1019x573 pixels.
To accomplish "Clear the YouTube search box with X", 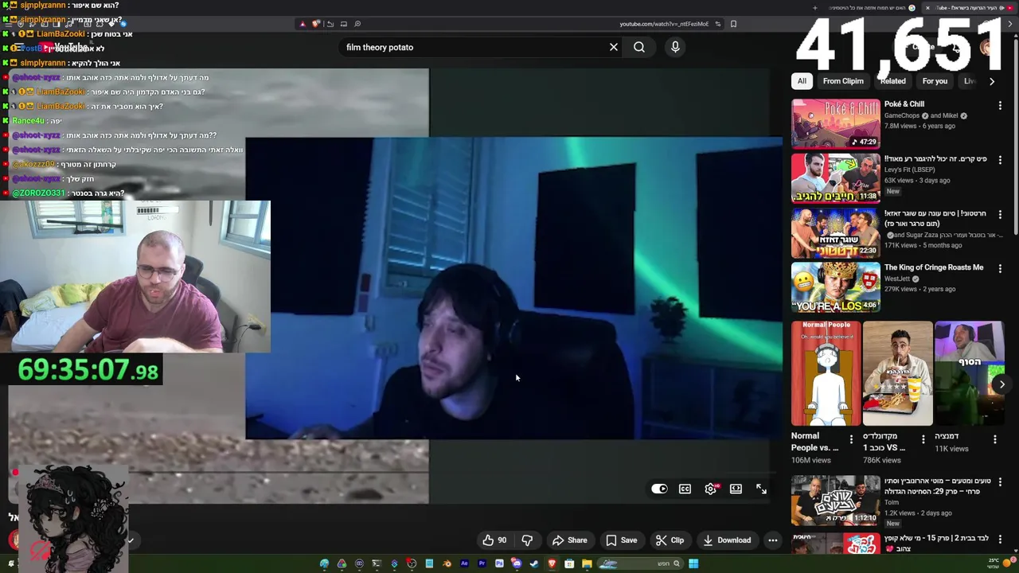I will pyautogui.click(x=614, y=47).
